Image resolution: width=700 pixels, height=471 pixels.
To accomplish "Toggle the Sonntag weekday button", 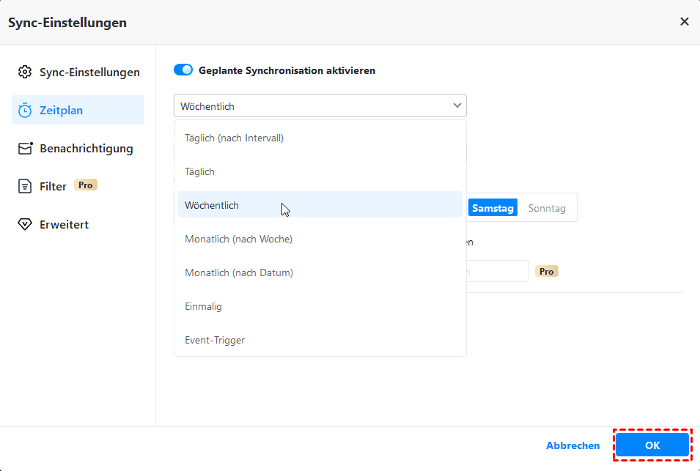I will (x=547, y=208).
